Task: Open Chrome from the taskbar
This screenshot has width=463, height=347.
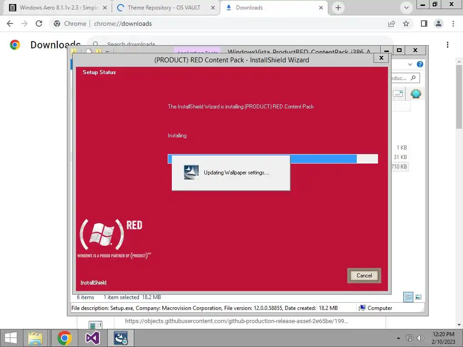Action: point(64,338)
